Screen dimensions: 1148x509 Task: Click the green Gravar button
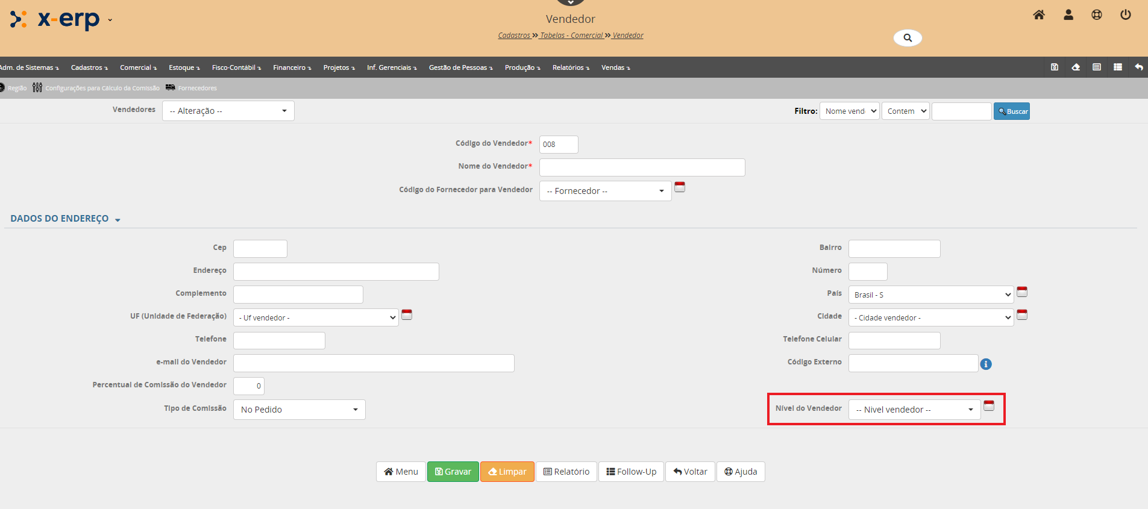point(453,472)
